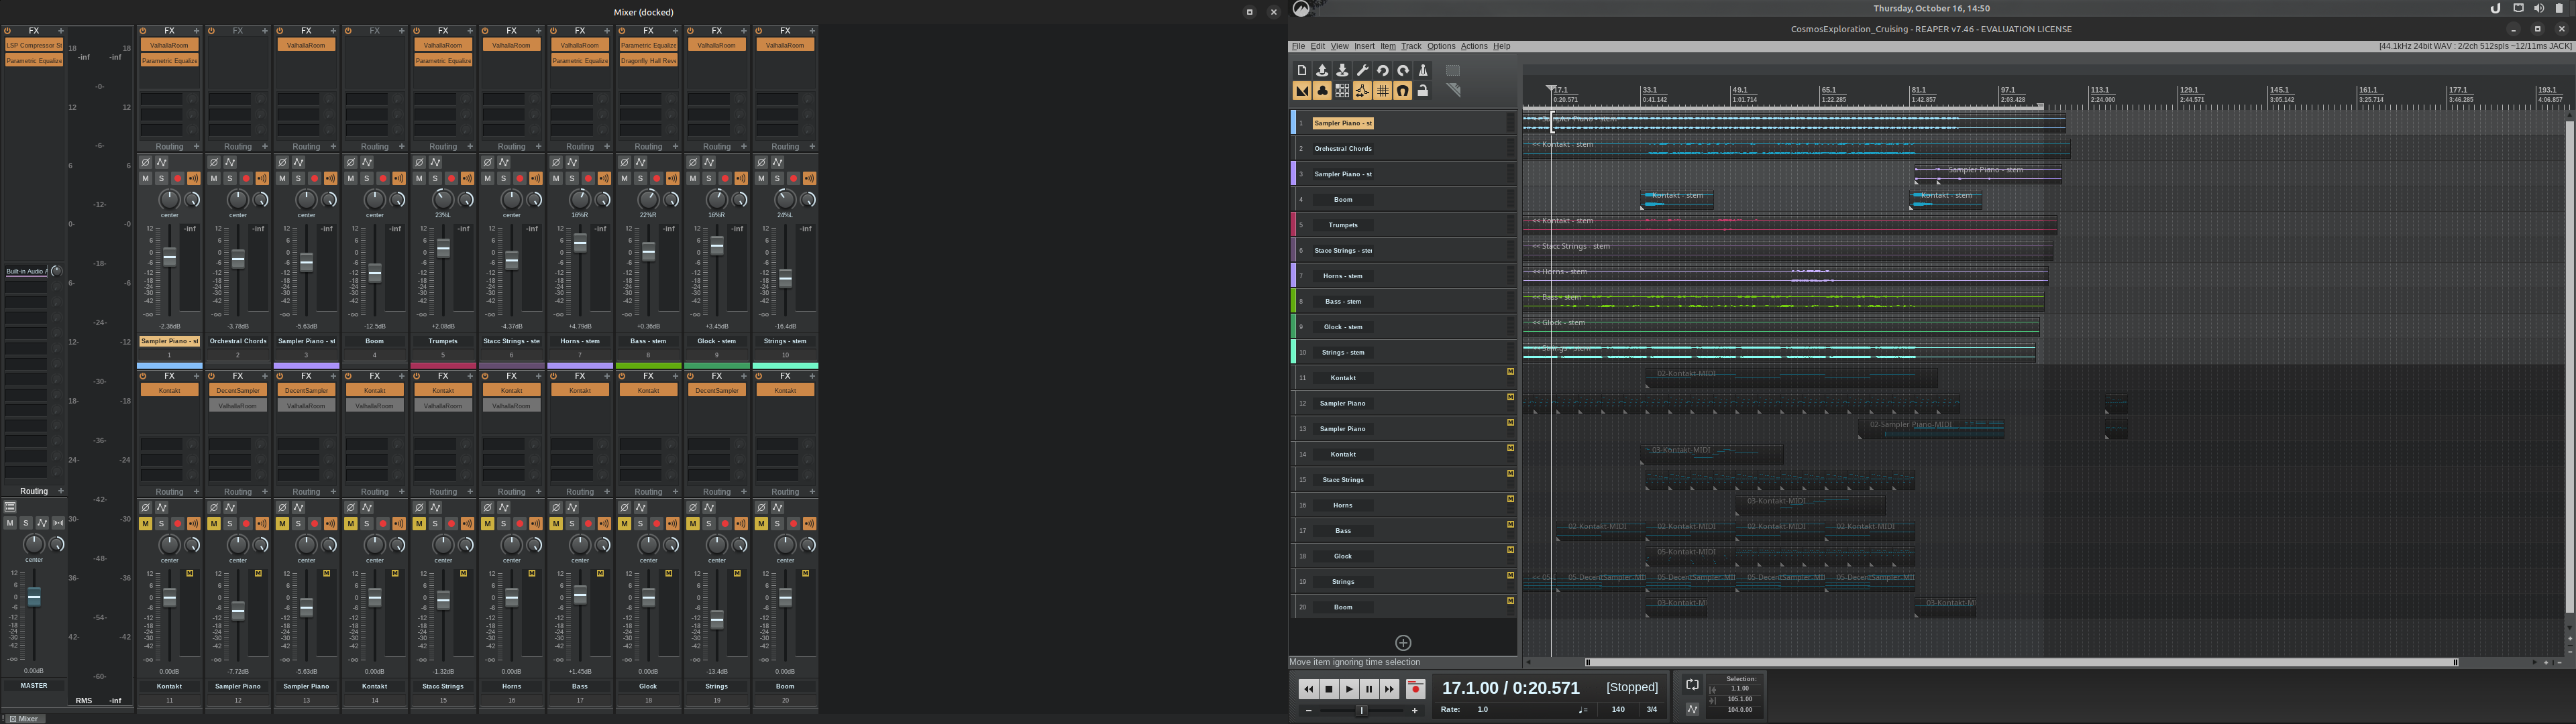Toggle grid lines icon in toolbar

click(1382, 91)
